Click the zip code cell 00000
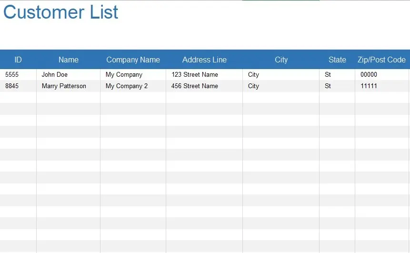410x253 pixels. [382, 74]
